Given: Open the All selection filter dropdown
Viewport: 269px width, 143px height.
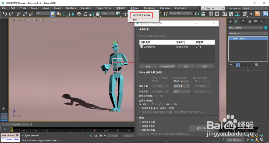Looking at the screenshot, I should (43, 13).
